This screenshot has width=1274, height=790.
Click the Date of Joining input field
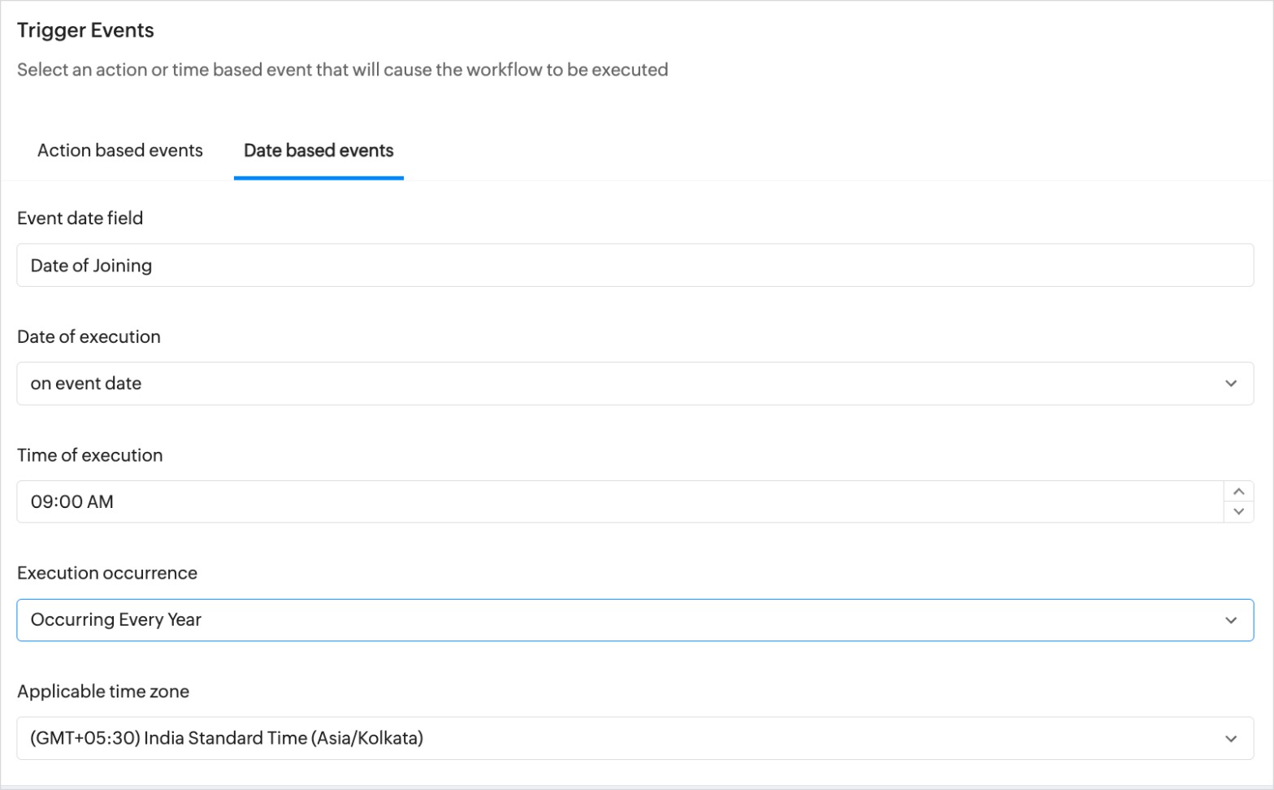pyautogui.click(x=634, y=265)
